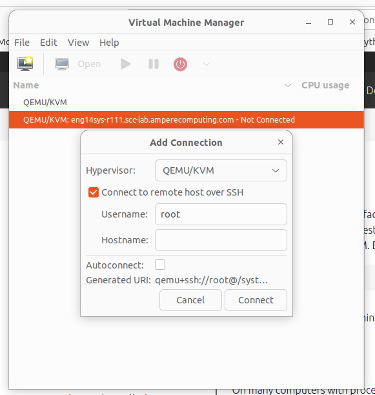Click the Run virtual machine play icon
This screenshot has width=375, height=395.
point(126,64)
